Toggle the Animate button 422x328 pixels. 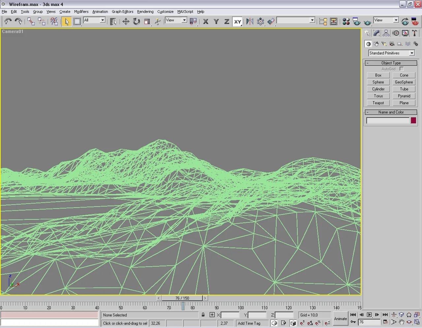click(341, 319)
